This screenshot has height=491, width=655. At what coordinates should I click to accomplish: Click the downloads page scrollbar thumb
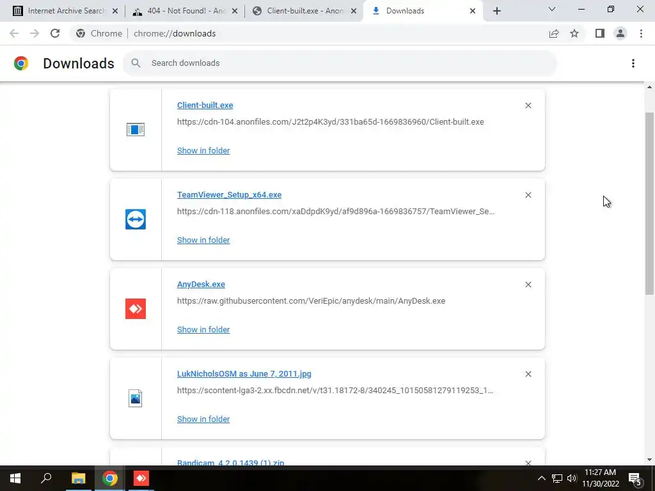650,203
